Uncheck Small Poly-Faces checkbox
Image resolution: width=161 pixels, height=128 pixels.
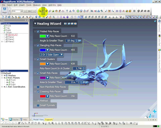tap(38, 73)
